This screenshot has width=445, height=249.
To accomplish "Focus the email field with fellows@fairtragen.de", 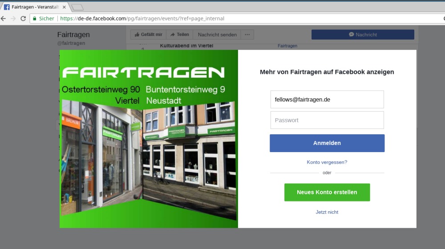I will 327,100.
